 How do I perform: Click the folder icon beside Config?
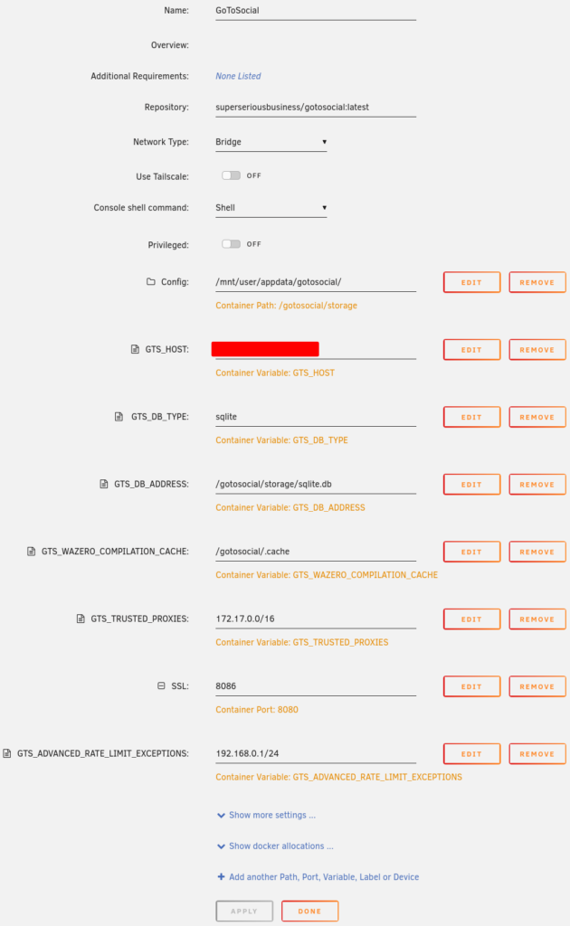point(151,282)
